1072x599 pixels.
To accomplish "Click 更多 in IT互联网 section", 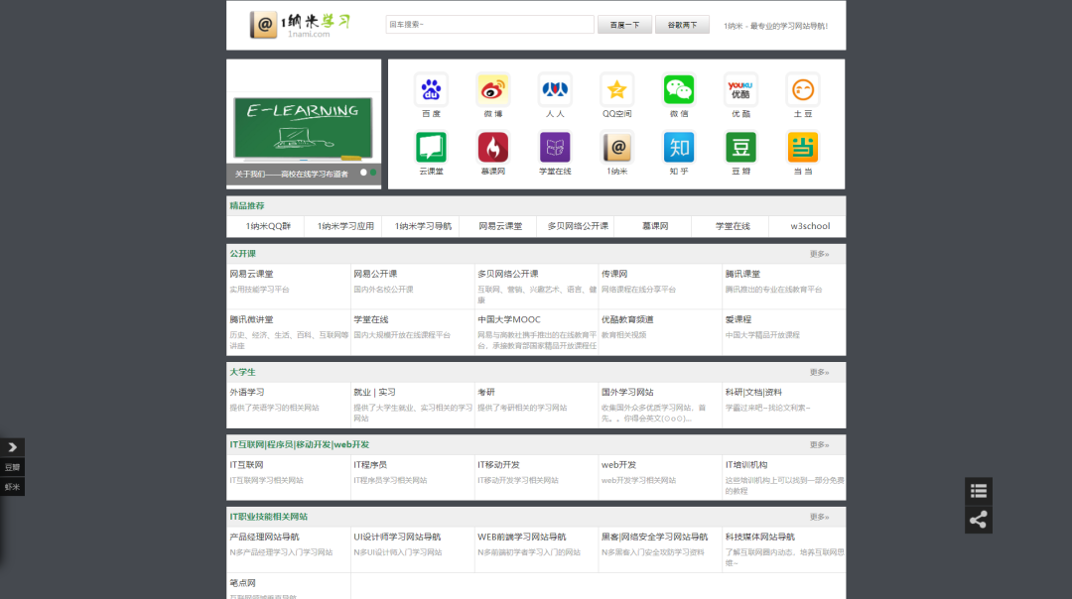I will (819, 444).
